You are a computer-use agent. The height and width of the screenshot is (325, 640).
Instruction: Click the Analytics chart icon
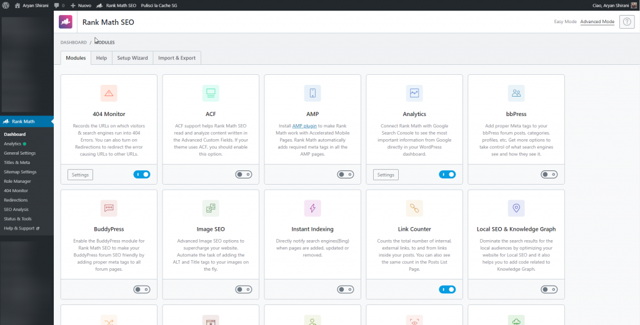(x=414, y=94)
